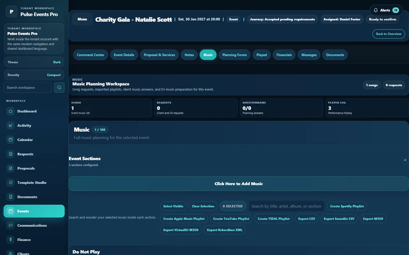409x255 pixels.
Task: Toggle the Theme Dark setting
Action: pos(34,62)
